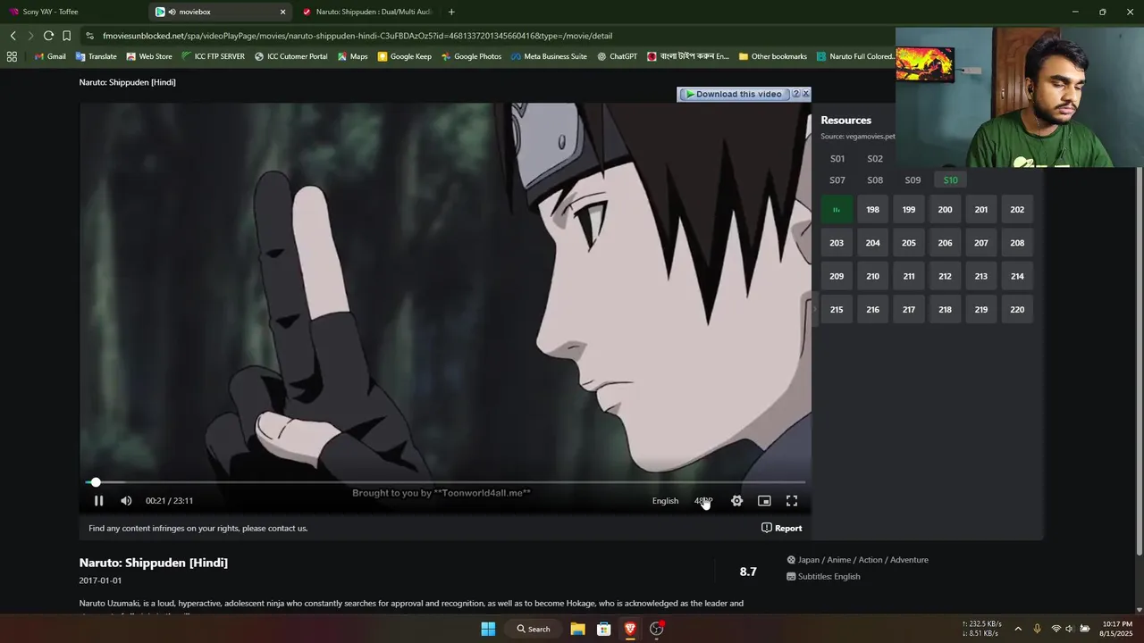
Task: Open Translate bookmark
Action: point(97,56)
